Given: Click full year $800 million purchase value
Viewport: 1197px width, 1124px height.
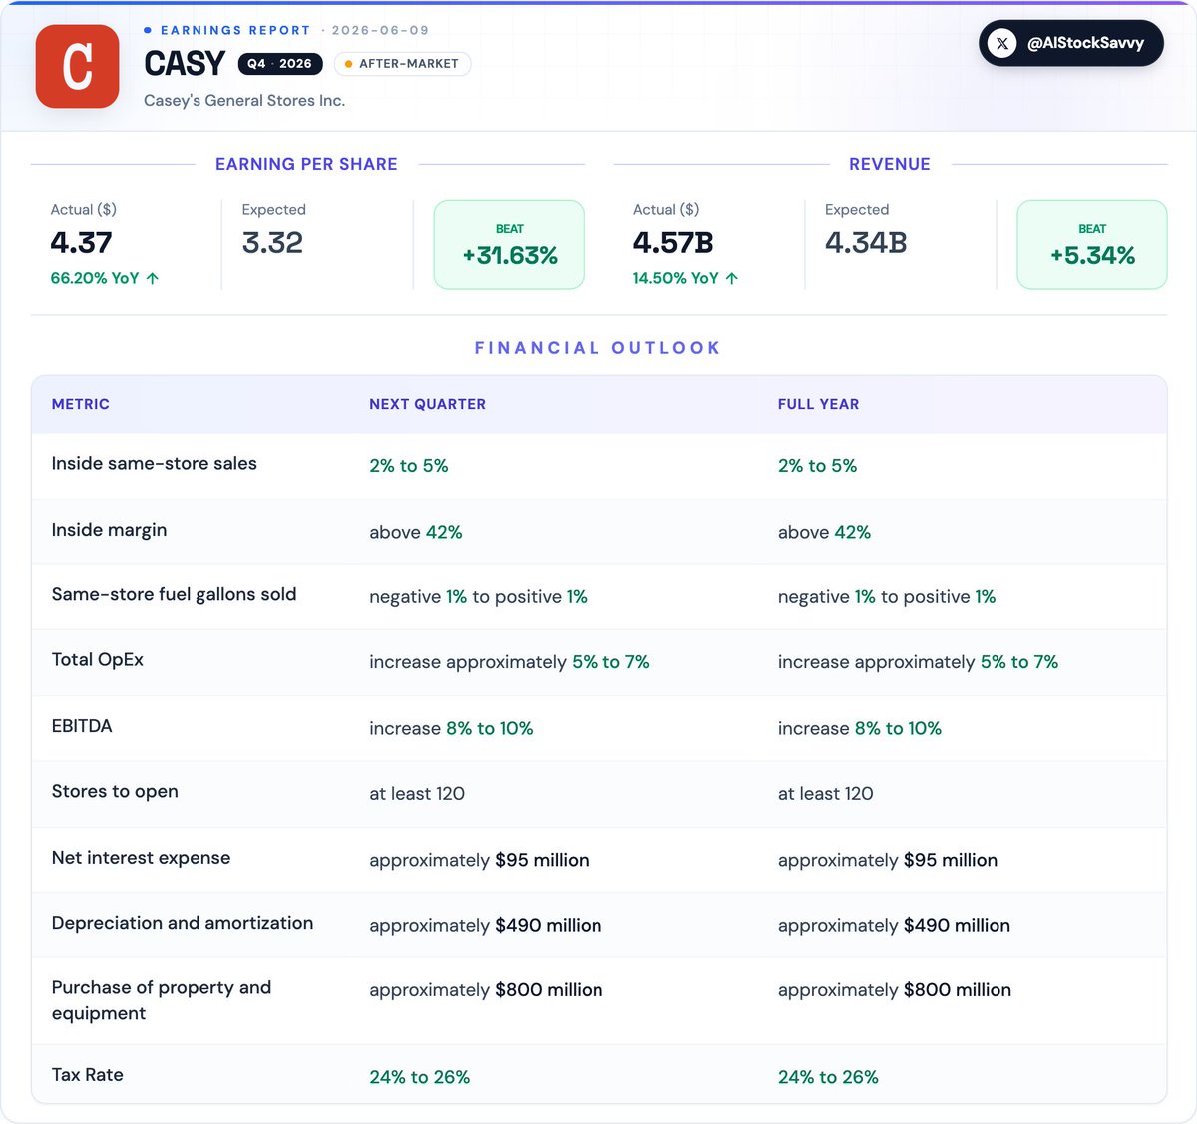Looking at the screenshot, I should (x=895, y=989).
